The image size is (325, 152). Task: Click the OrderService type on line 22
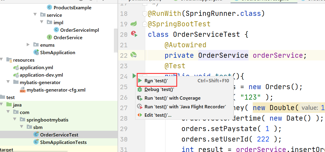[223, 55]
